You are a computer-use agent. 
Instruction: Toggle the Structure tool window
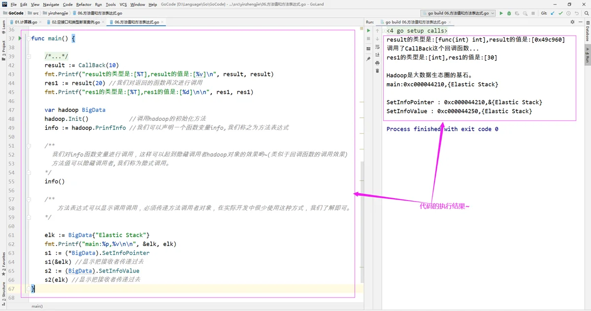coord(3,291)
